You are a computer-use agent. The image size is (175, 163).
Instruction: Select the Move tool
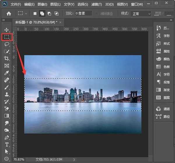(6, 30)
